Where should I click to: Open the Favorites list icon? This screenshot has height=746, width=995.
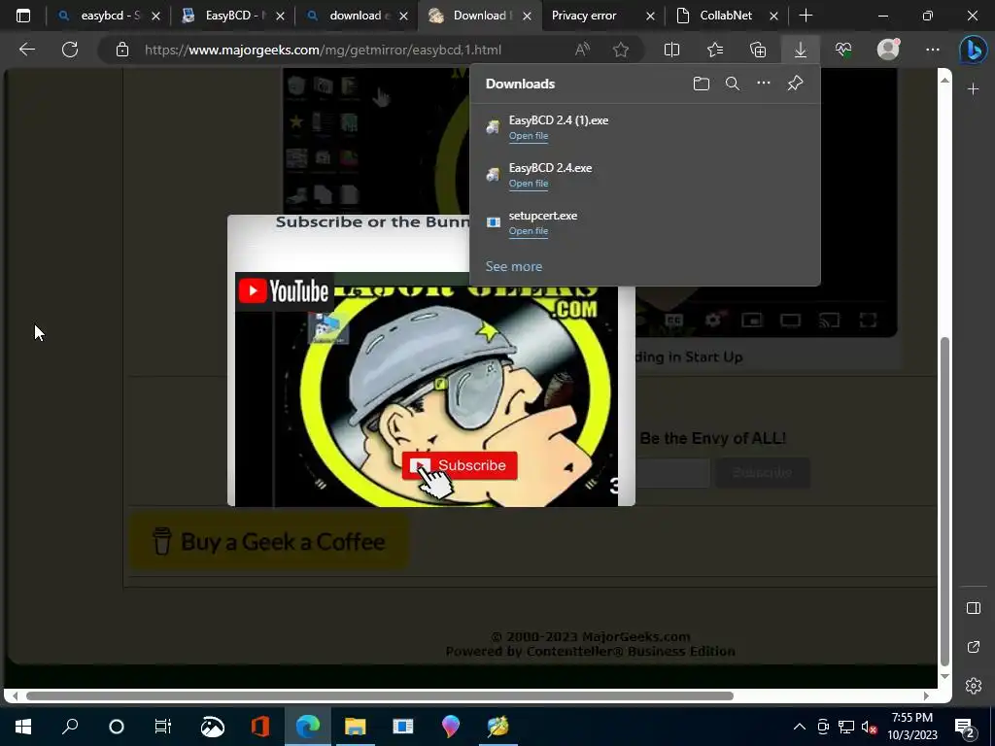715,50
